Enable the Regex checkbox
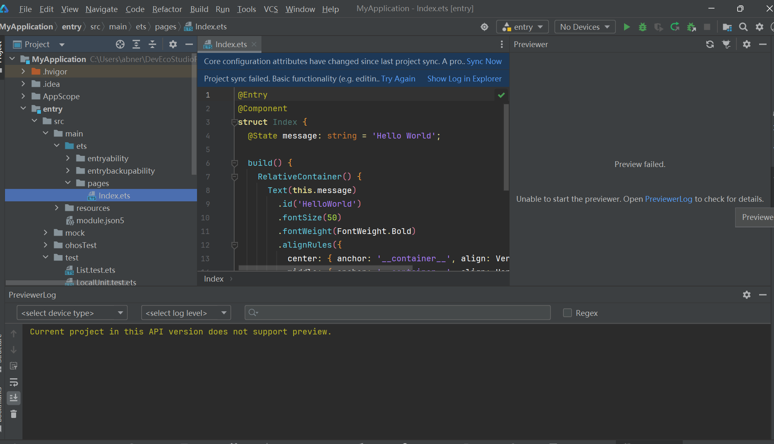The image size is (774, 444). [x=567, y=313]
